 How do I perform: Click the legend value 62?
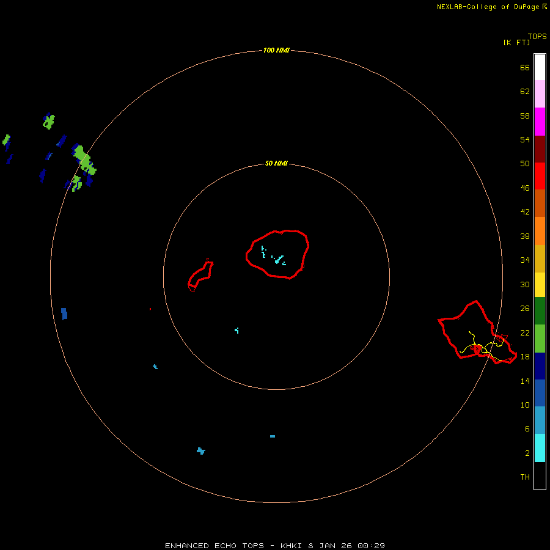(x=525, y=92)
